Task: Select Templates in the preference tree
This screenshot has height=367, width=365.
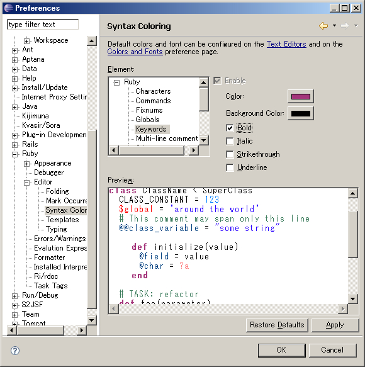Action: (62, 220)
